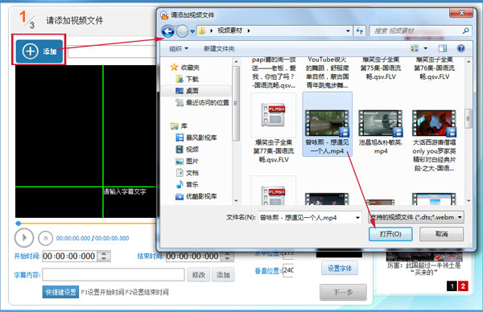
Task: Go back with the dialog's back arrow
Action: click(x=168, y=31)
